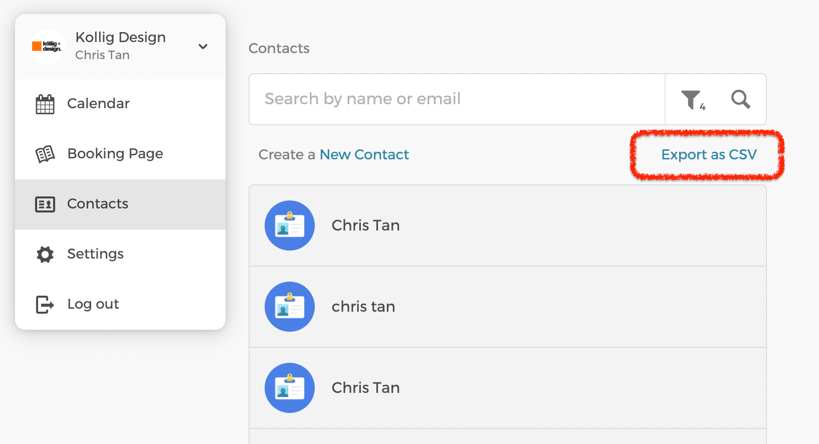Image resolution: width=819 pixels, height=444 pixels.
Task: Open the first Chris Tan contact name
Action: pyautogui.click(x=365, y=226)
